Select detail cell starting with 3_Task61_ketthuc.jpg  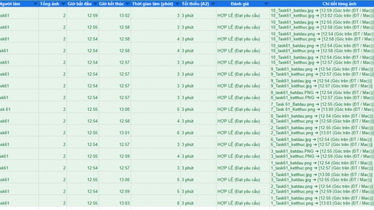(322, 177)
